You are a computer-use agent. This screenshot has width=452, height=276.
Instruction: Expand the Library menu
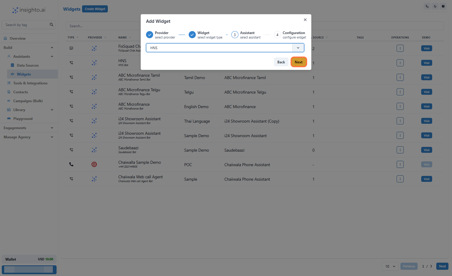(52, 110)
